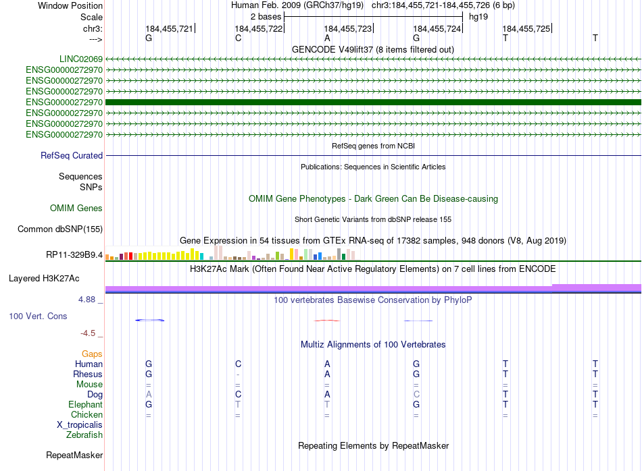Open the OMIM Gene Phenotypes track title
Image resolution: width=642 pixels, height=471 pixels.
(x=373, y=199)
